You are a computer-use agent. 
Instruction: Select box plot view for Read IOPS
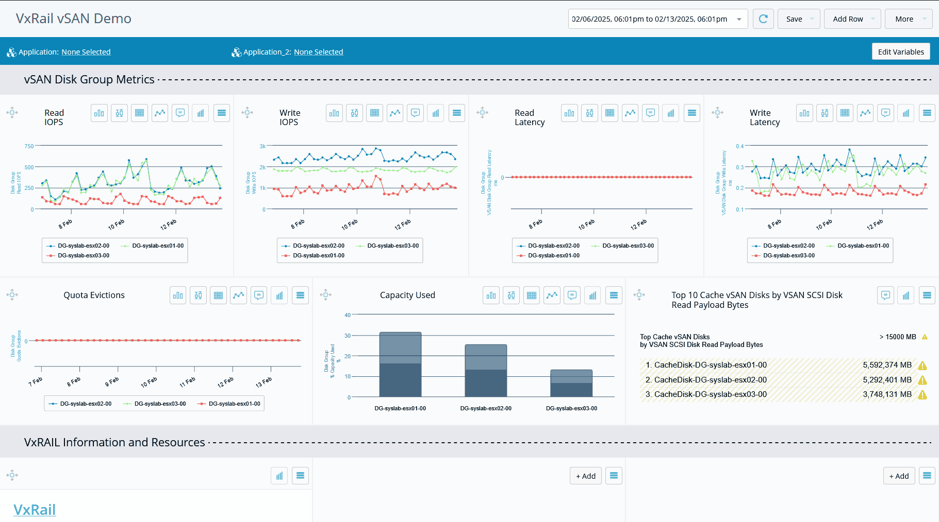(x=119, y=113)
